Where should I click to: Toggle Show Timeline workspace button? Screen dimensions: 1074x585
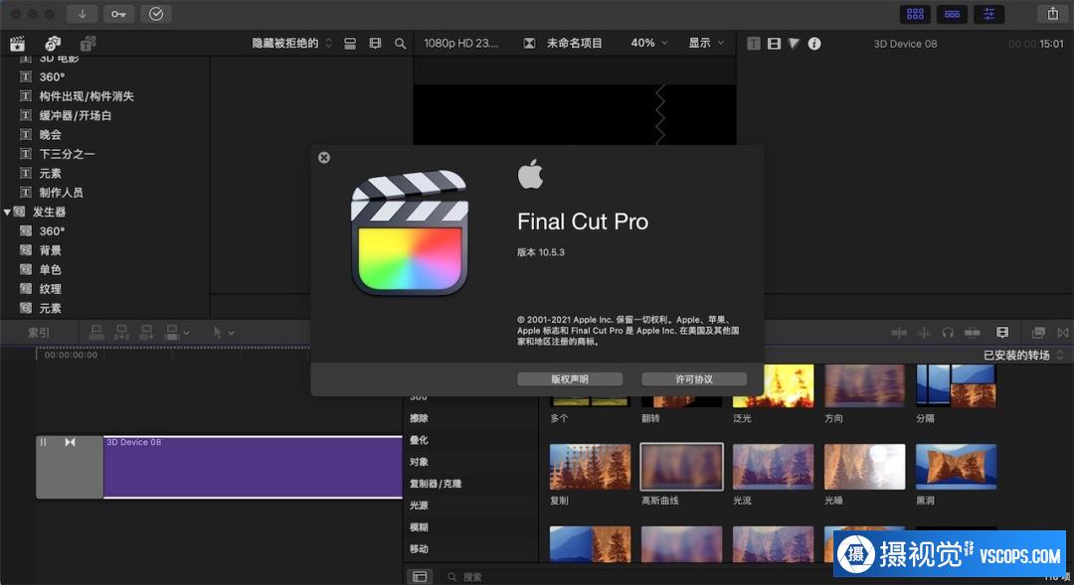point(952,14)
